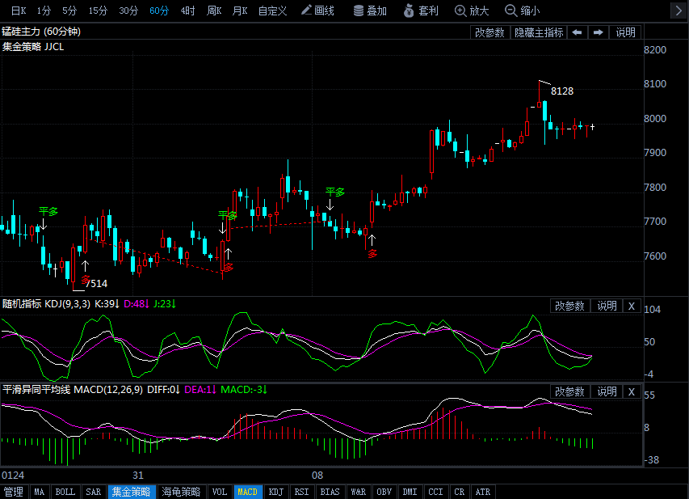Zoom in with 放大 magnifier
The width and height of the screenshot is (689, 499).
point(472,11)
